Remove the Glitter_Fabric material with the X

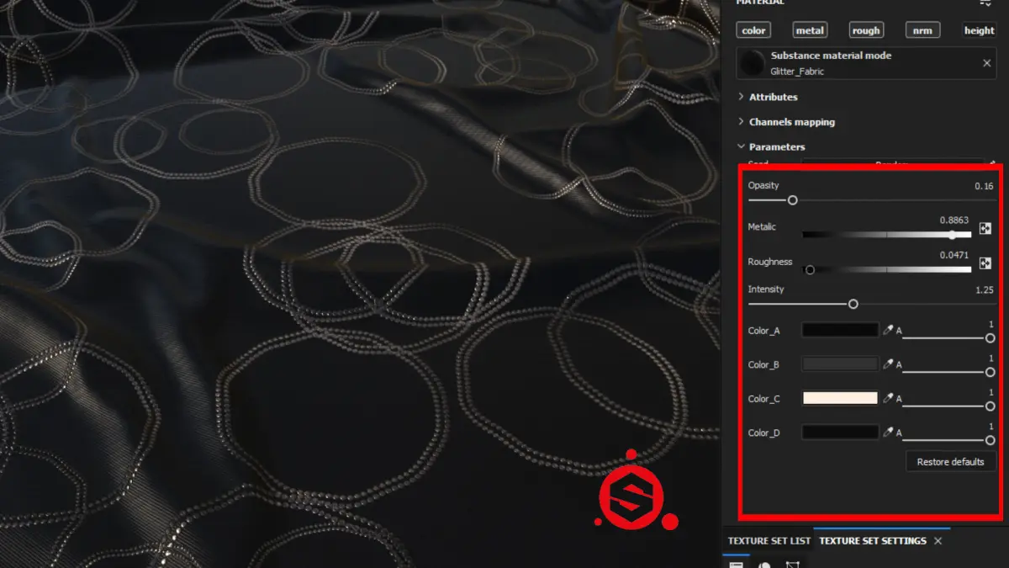pyautogui.click(x=987, y=63)
